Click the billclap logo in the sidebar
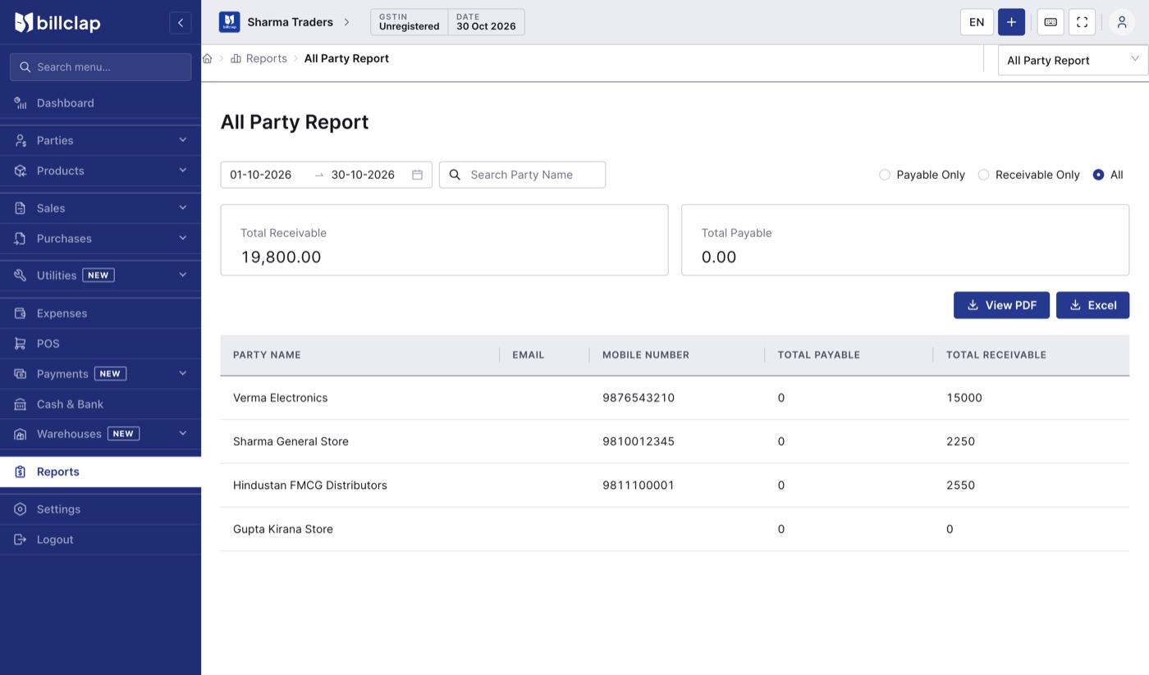The width and height of the screenshot is (1149, 675). 57,23
